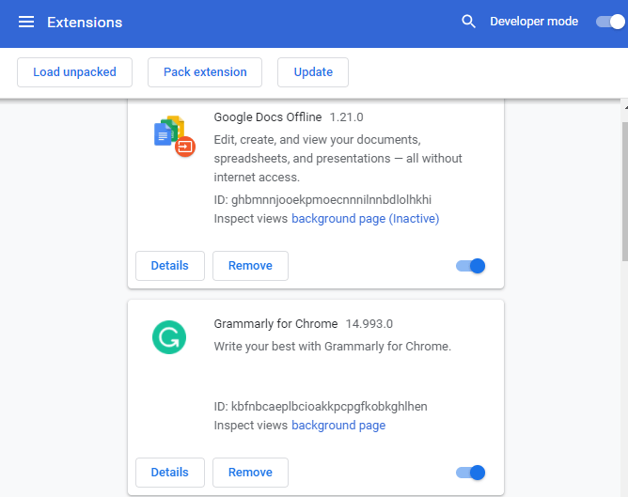Disable the Google Docs Offline extension toggle
The height and width of the screenshot is (497, 628).
click(x=471, y=266)
